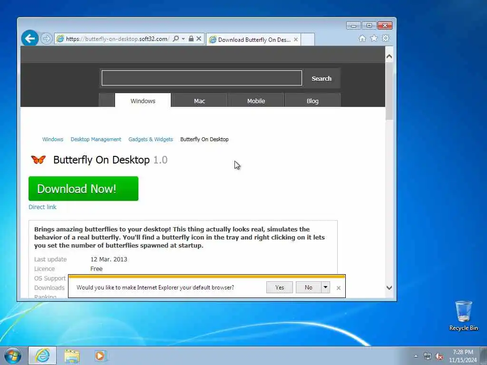
Task: Click the green Download Now! button
Action: click(x=83, y=188)
